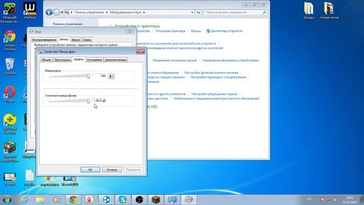
Task: Open the Связь tab in Звук window
Action: (x=87, y=40)
